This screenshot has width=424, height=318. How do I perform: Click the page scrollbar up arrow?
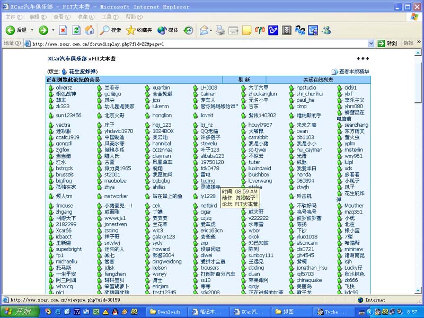[418, 52]
